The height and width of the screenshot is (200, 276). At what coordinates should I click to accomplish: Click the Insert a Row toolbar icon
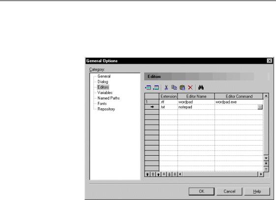point(148,88)
